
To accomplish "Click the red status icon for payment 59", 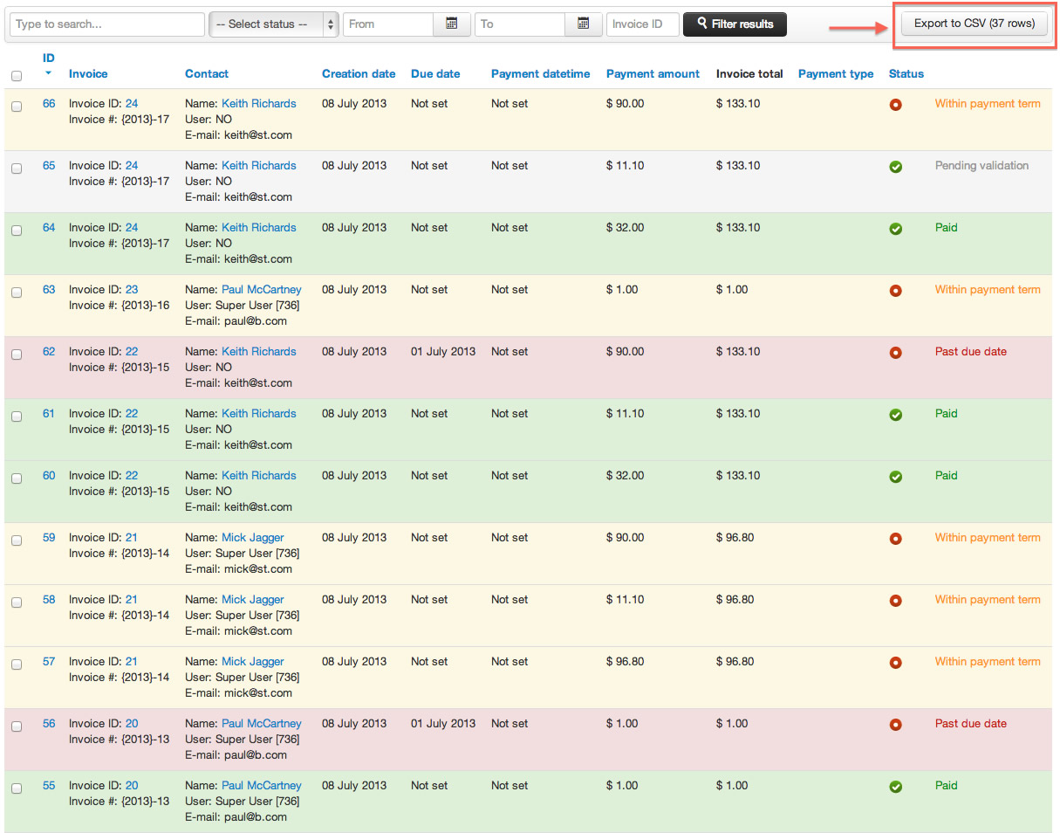I will (x=895, y=539).
